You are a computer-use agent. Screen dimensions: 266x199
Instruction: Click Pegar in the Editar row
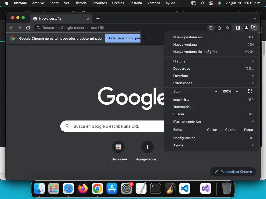pyautogui.click(x=249, y=130)
